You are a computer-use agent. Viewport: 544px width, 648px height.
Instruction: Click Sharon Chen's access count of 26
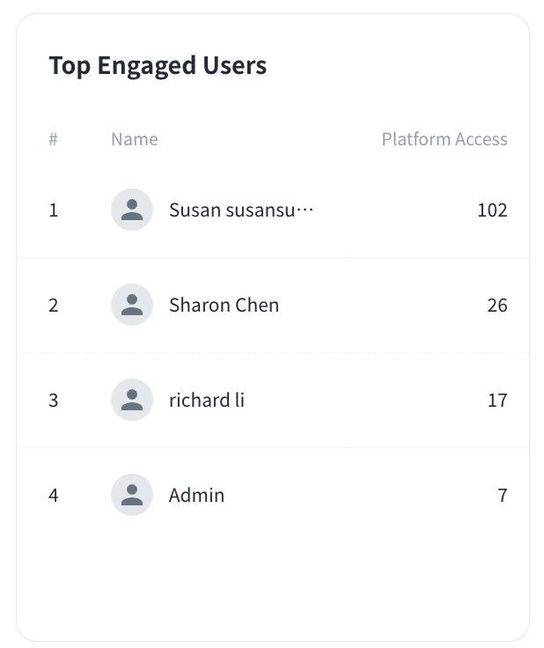coord(497,305)
